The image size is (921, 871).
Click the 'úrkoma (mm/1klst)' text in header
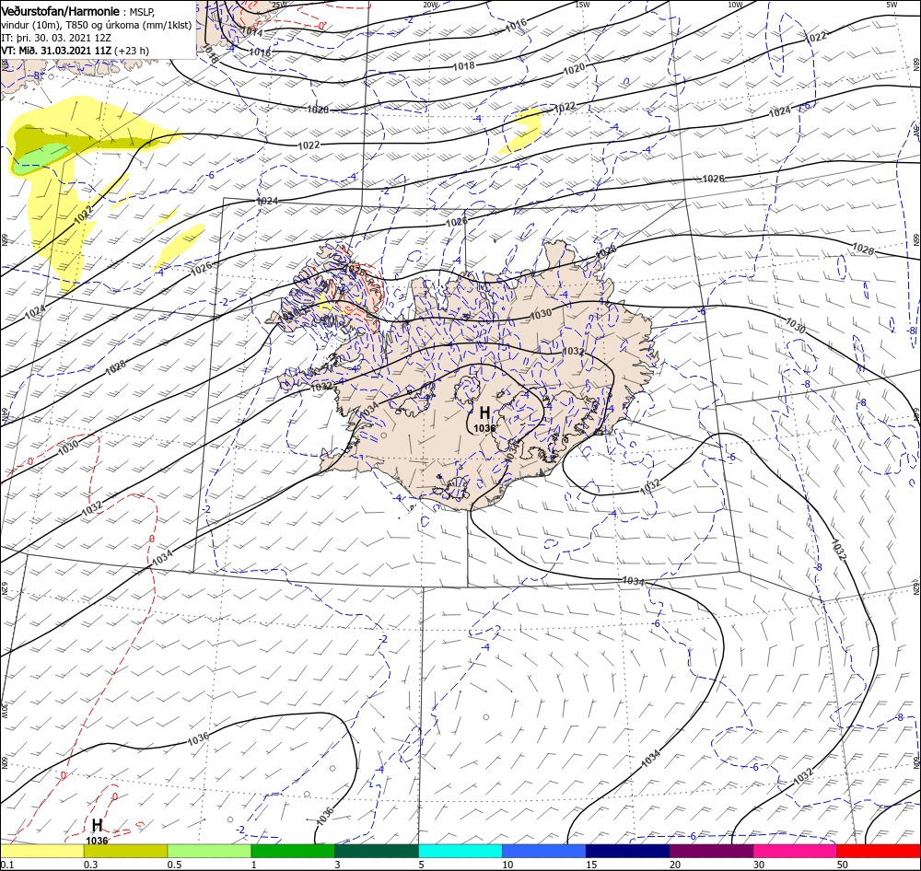pyautogui.click(x=150, y=25)
